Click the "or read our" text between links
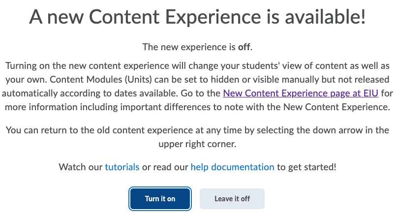396x216 pixels. click(x=165, y=167)
